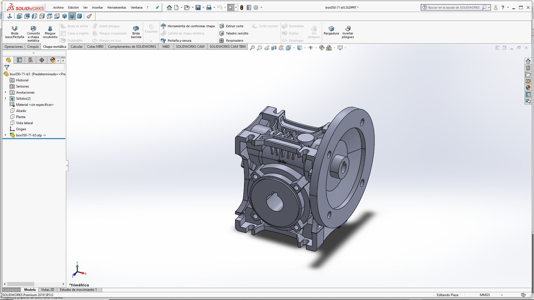The image size is (534, 300).
Task: Click Pestaña y ranura command
Action: coord(179,41)
